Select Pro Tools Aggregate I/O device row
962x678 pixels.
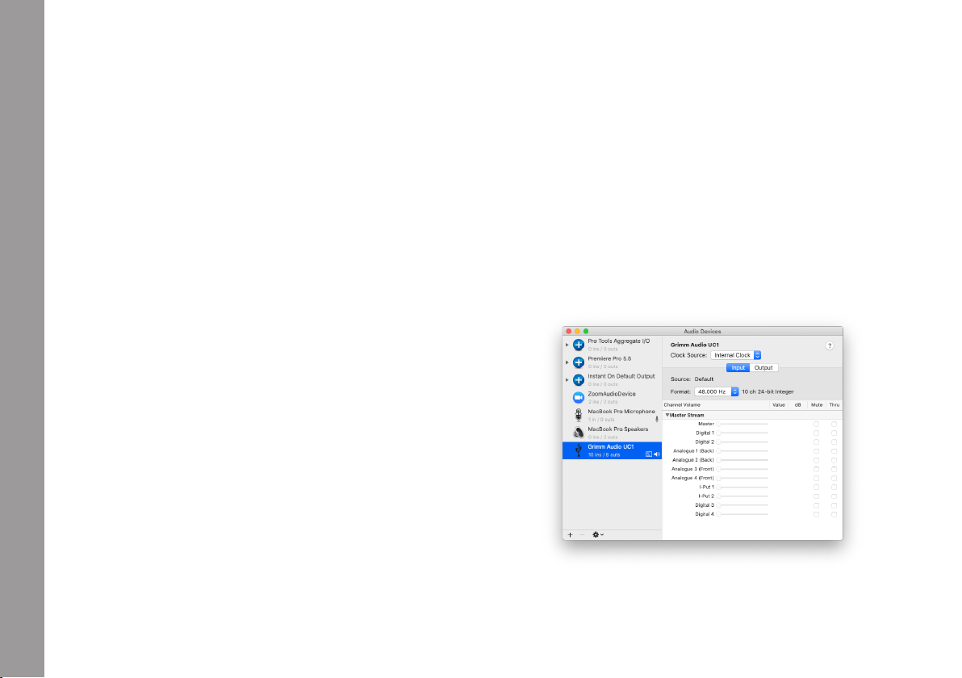[613, 345]
